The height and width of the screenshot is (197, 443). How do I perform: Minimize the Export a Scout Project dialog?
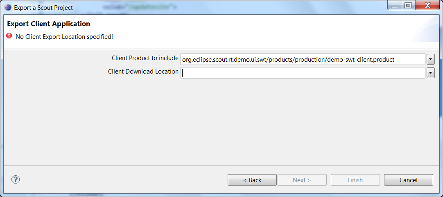tap(397, 6)
